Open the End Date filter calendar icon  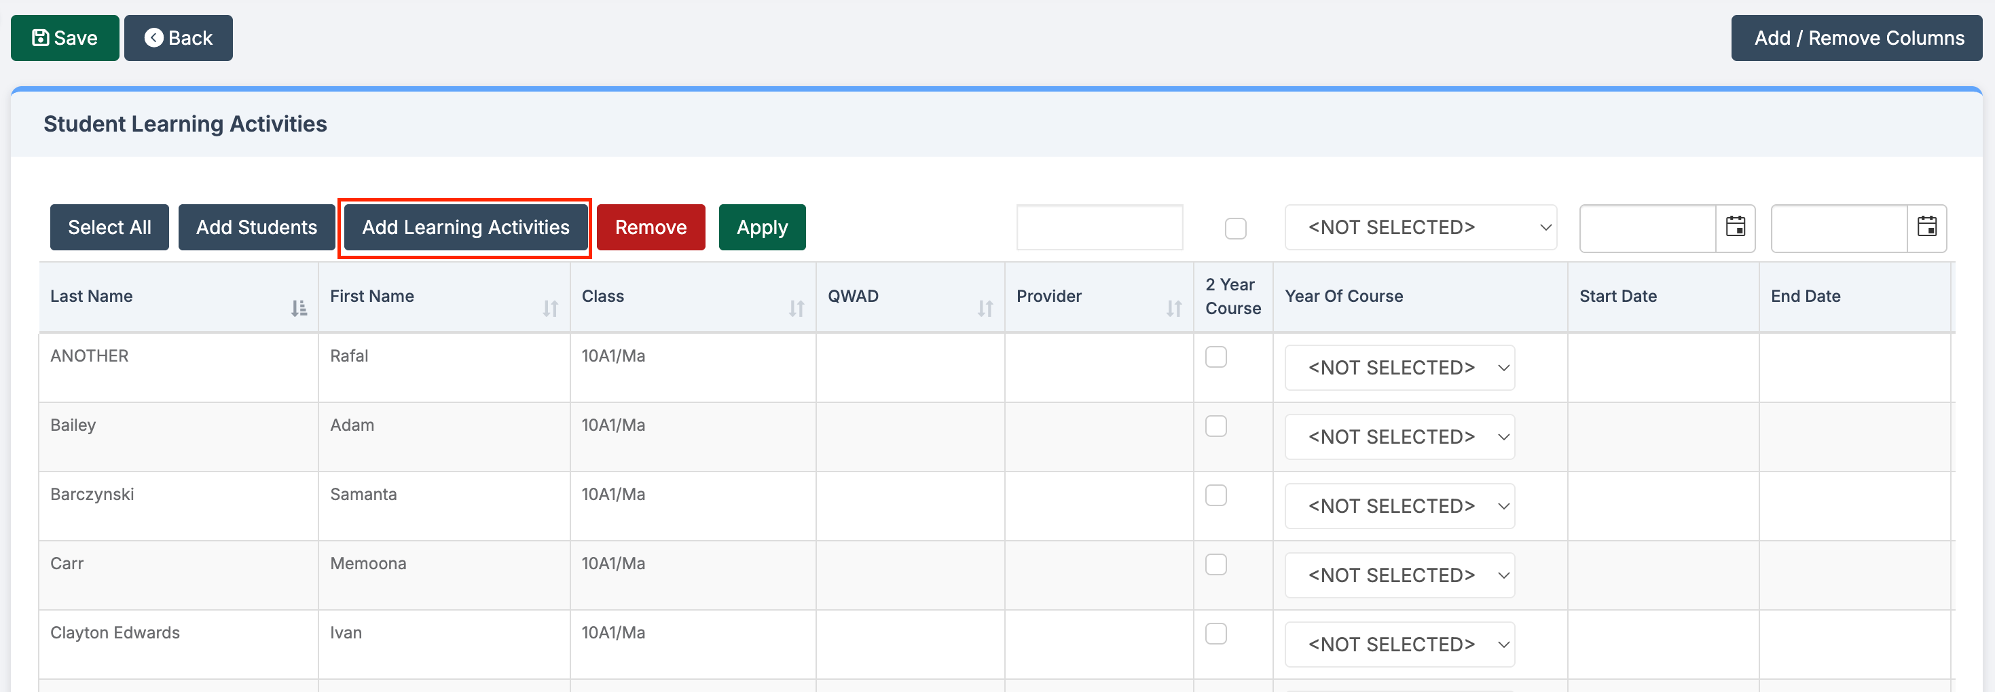pyautogui.click(x=1927, y=227)
